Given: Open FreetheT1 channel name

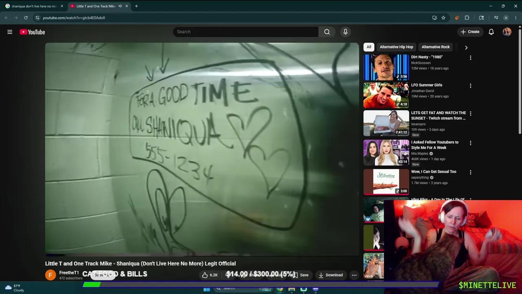Looking at the screenshot, I should point(69,273).
